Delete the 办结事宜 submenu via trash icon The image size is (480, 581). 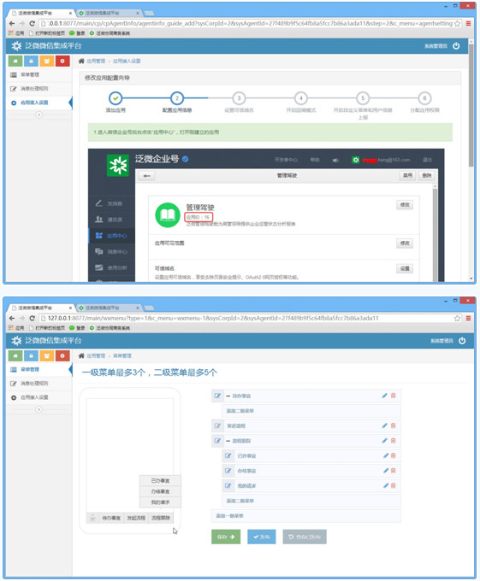(x=394, y=471)
